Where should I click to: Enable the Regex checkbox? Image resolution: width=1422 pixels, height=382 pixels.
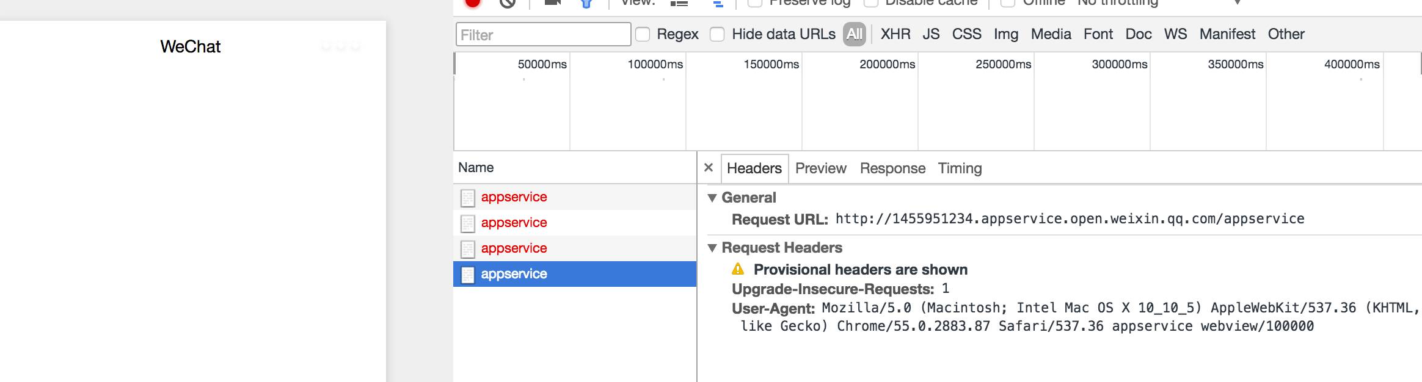(643, 34)
